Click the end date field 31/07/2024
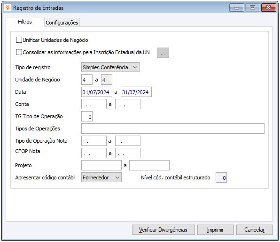This screenshot has height=242, width=280. [x=136, y=92]
